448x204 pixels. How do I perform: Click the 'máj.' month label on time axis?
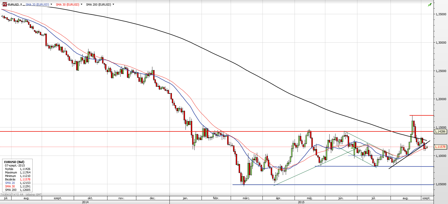point(310,198)
